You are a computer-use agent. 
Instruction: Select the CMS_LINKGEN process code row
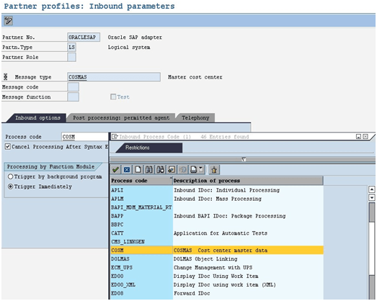coord(141,242)
